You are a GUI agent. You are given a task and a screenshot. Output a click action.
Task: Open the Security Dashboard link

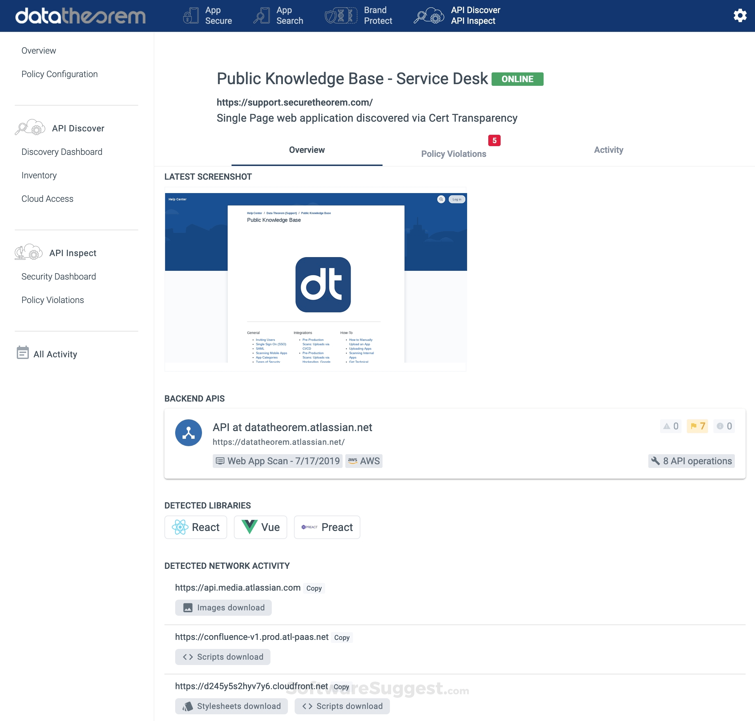point(58,276)
